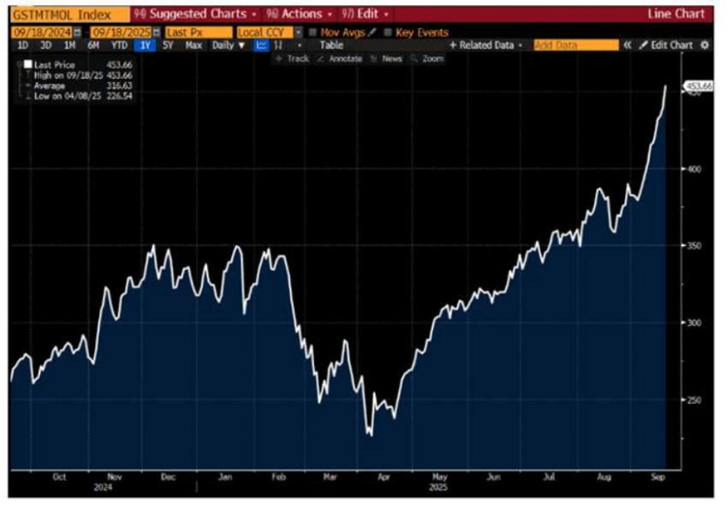Select the line chart type icon
The width and height of the screenshot is (728, 510).
point(262,45)
